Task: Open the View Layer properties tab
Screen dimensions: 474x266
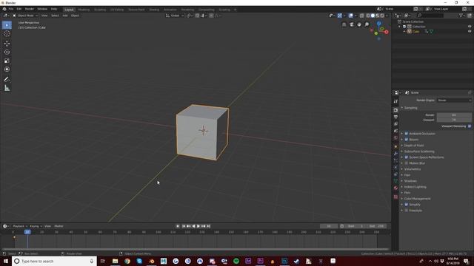Action: [395, 124]
